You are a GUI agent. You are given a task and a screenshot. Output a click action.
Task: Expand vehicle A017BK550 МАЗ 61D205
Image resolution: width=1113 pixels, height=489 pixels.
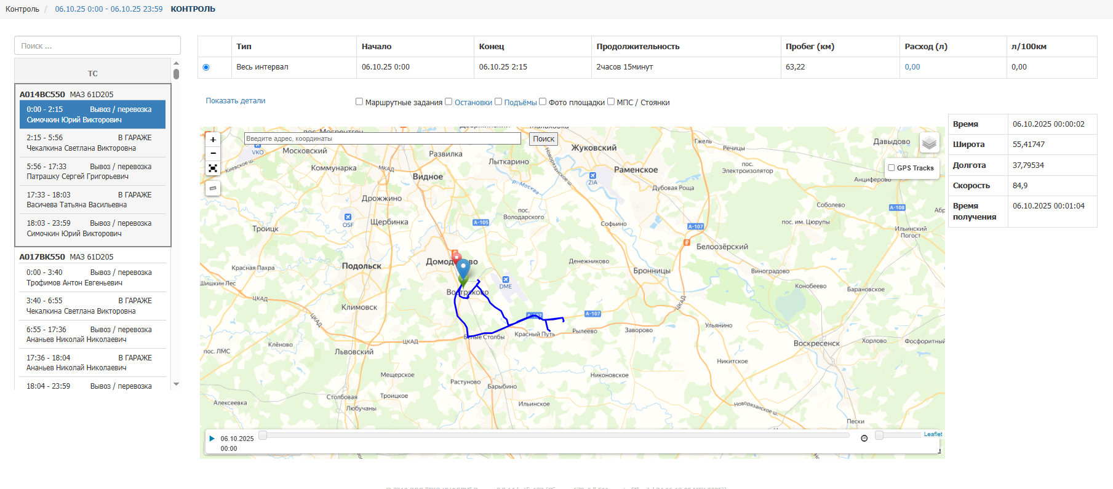[x=66, y=257]
